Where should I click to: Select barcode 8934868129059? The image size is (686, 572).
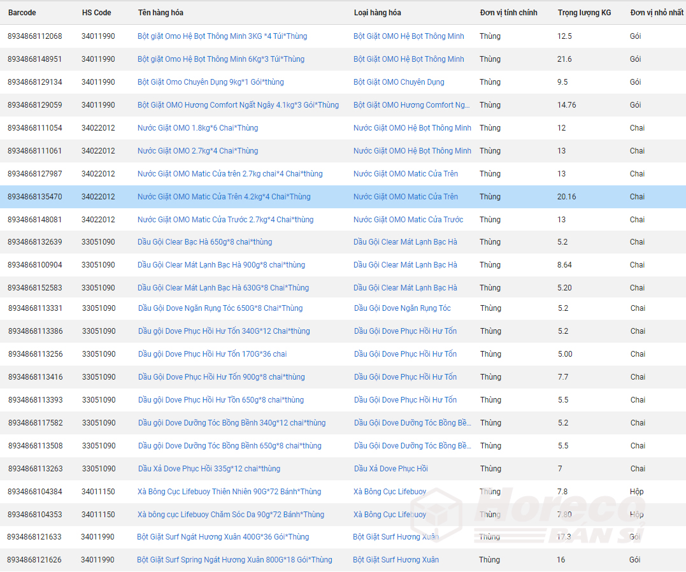point(35,105)
